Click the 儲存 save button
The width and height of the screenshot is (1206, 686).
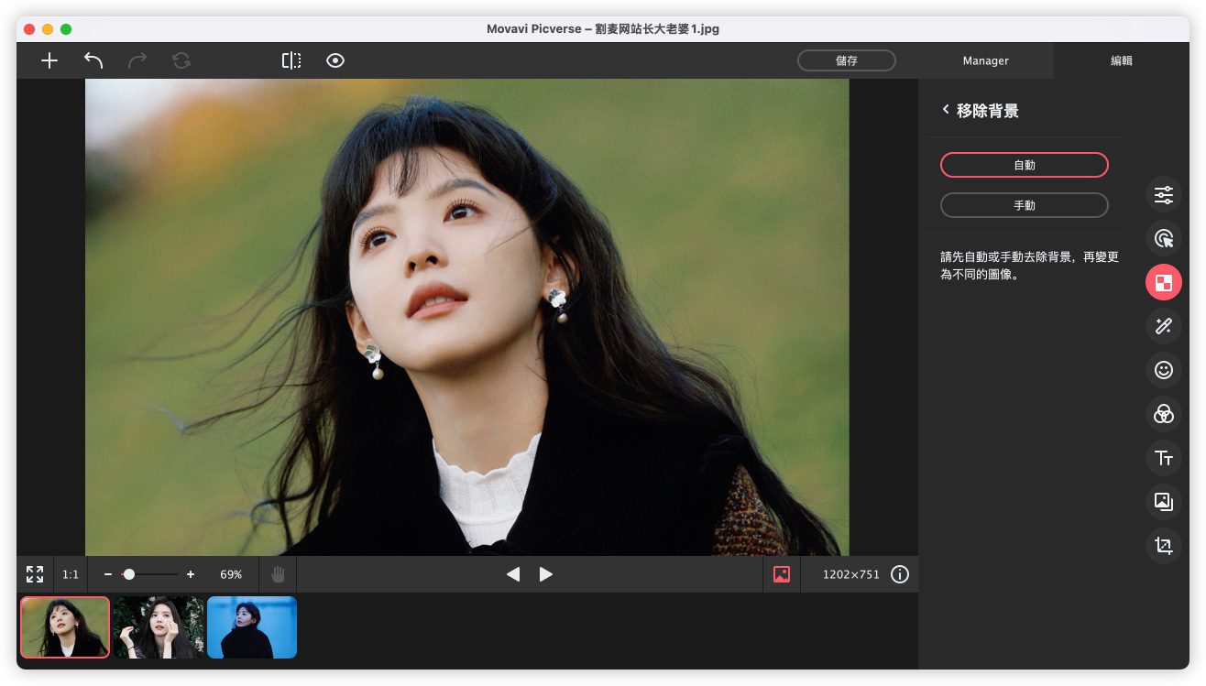click(x=846, y=60)
